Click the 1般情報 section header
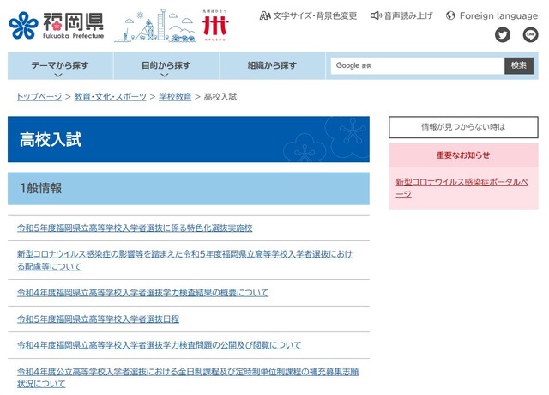This screenshot has width=549, height=395. tap(189, 189)
